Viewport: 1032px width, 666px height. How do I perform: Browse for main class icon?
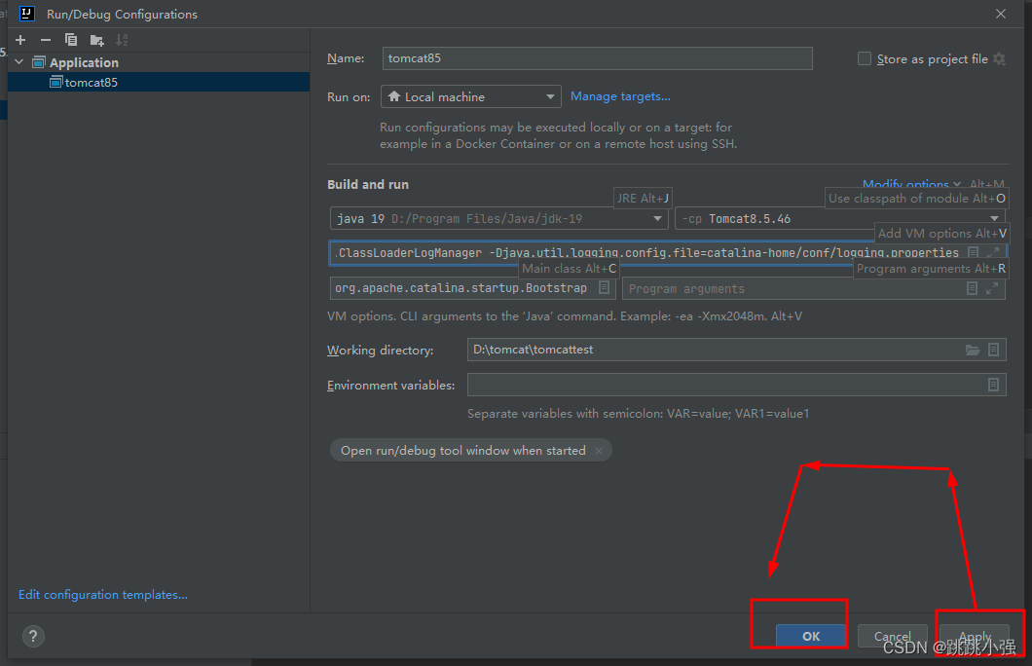point(604,287)
